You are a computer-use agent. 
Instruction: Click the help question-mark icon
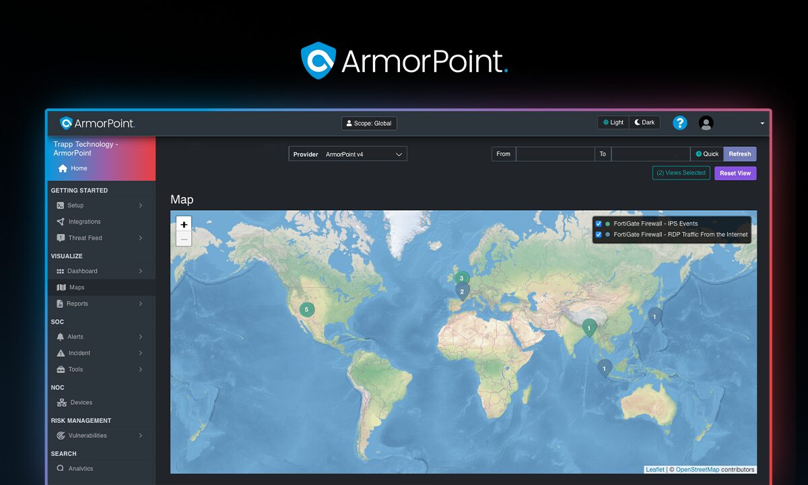(679, 123)
